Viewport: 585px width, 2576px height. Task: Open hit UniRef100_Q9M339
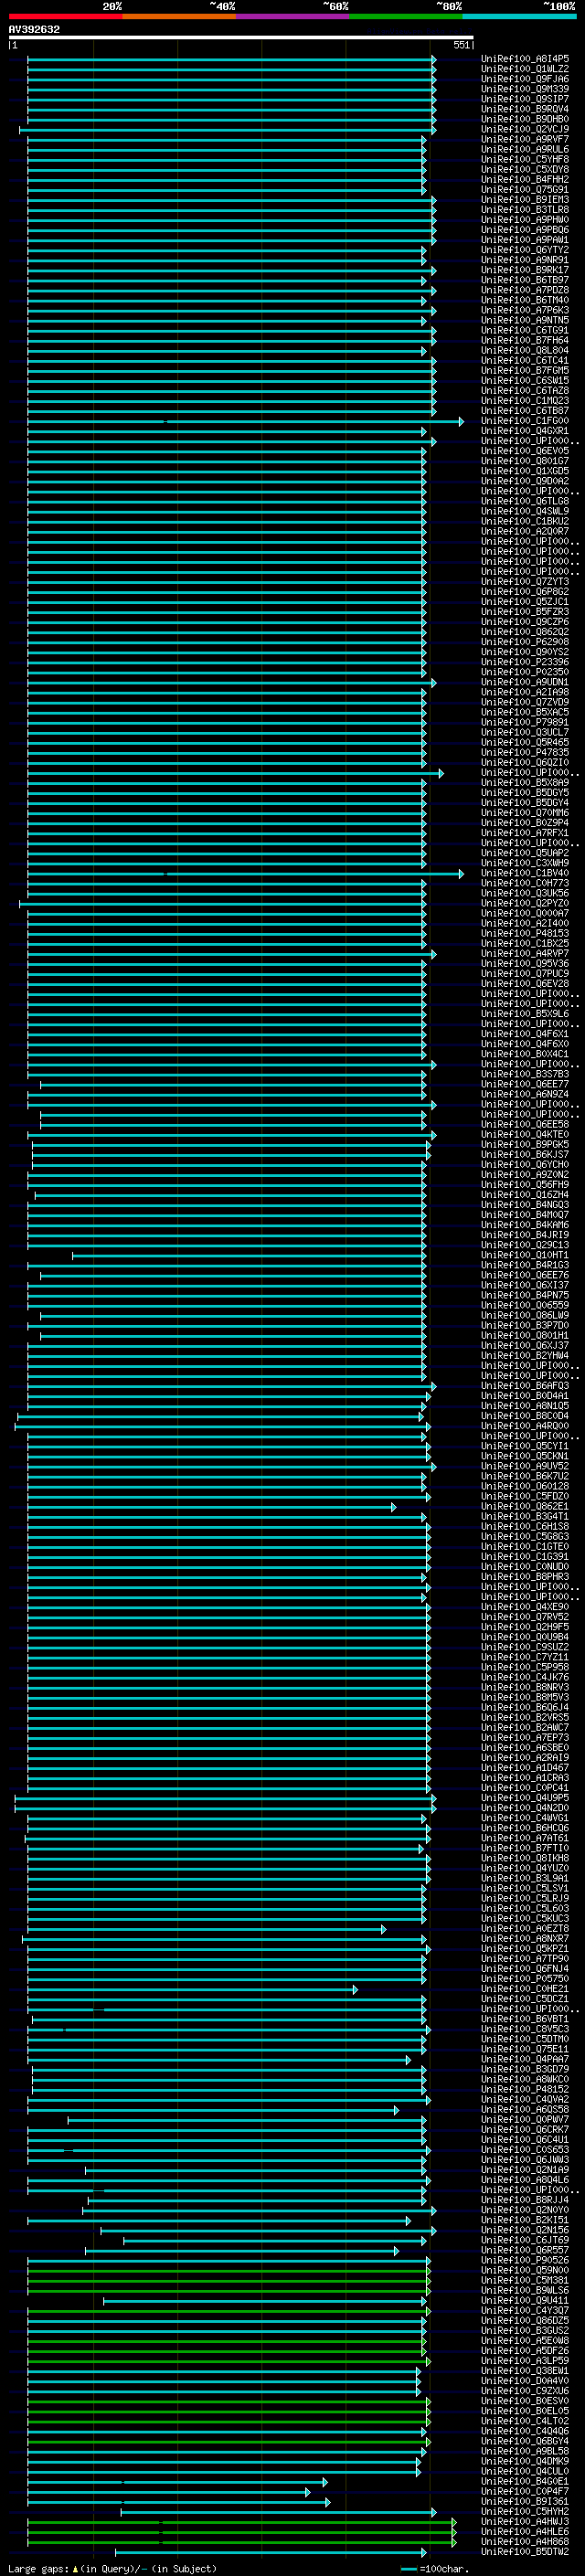(x=525, y=89)
